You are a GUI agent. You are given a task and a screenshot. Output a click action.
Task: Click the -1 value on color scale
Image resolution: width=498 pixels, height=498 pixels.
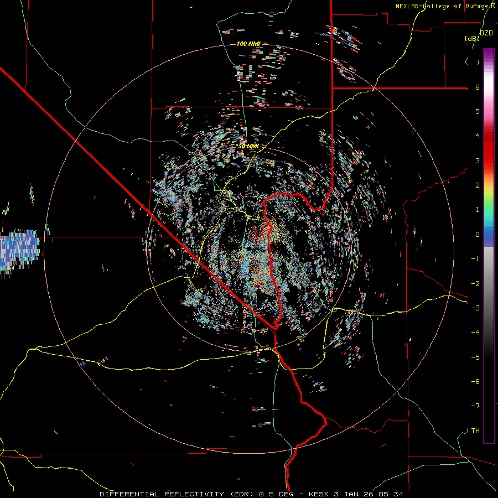[475, 259]
